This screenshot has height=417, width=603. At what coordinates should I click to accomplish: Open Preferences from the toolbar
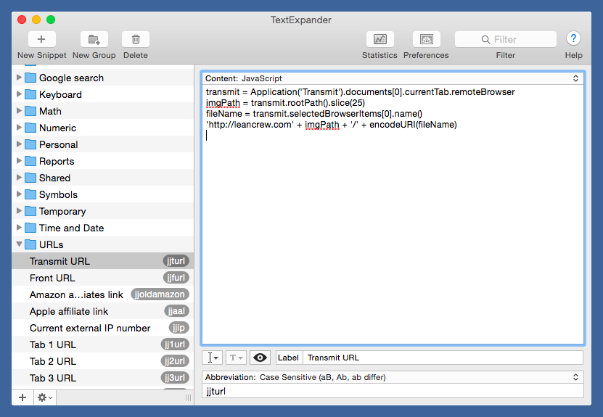426,39
